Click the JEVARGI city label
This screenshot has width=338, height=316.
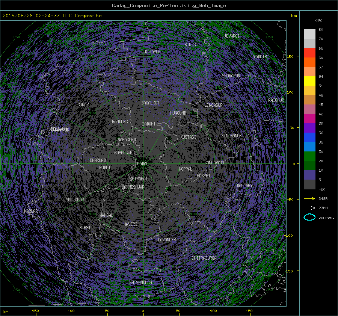click(x=232, y=36)
